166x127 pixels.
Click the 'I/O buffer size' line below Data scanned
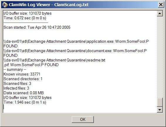[x=28, y=97]
